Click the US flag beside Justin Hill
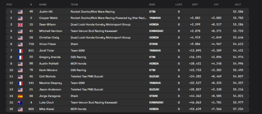The height and width of the screenshot is (114, 262). [x=20, y=12]
